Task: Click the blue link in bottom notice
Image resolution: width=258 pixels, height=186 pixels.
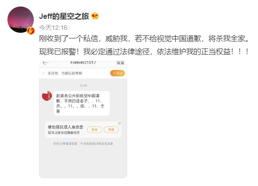Action: [71, 144]
